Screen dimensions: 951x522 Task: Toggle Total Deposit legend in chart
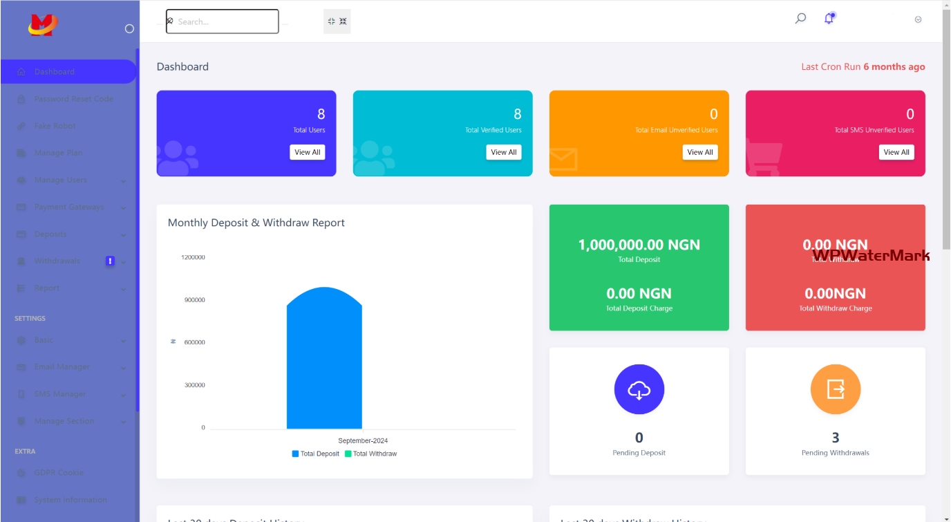316,454
